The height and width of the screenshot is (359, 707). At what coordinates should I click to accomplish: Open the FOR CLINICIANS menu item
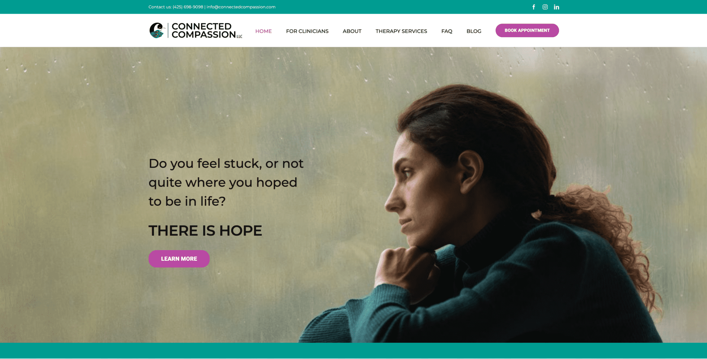307,31
